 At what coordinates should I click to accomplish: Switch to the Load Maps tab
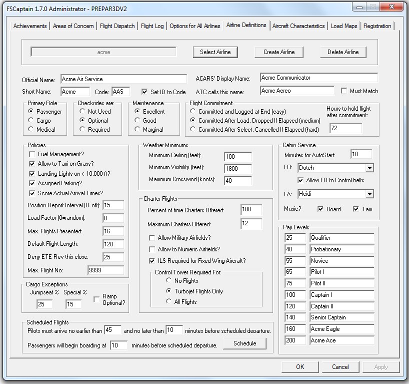[x=344, y=26]
